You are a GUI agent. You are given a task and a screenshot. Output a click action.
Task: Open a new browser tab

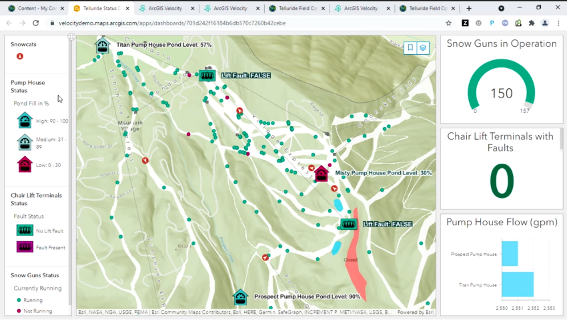469,8
